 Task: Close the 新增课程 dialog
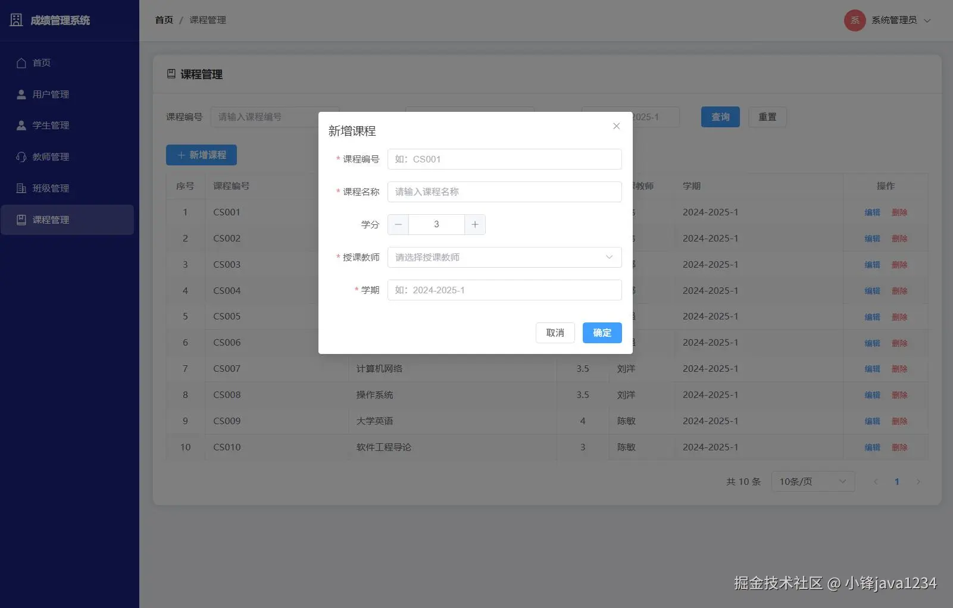pos(616,126)
